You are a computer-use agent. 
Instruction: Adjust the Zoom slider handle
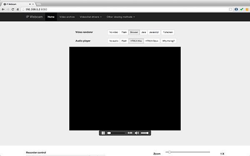tap(170, 152)
